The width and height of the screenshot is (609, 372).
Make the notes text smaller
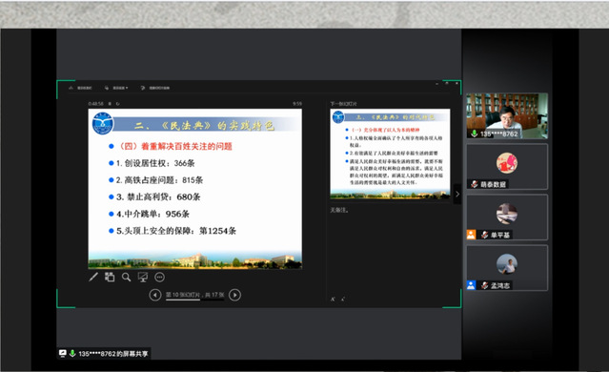343,299
